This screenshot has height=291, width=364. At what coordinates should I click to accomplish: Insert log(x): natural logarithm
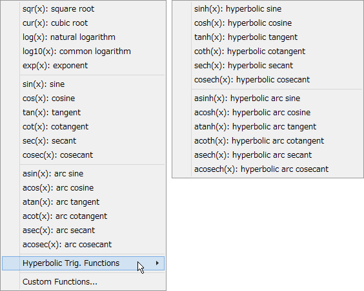[x=83, y=37]
